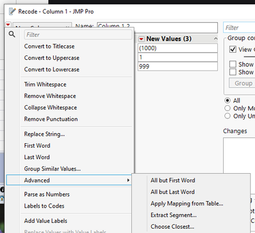
Task: Enable the second Show checkbox
Action: 233,72
